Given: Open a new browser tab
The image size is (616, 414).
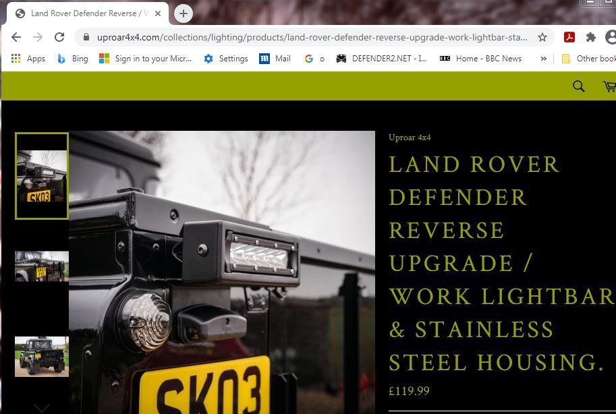Looking at the screenshot, I should tap(183, 13).
